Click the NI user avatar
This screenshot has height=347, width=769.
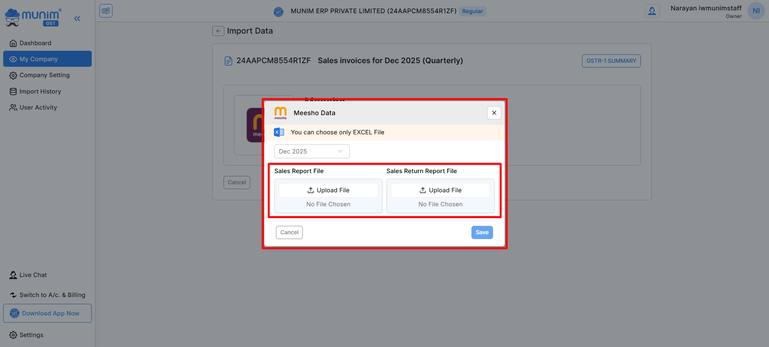756,11
